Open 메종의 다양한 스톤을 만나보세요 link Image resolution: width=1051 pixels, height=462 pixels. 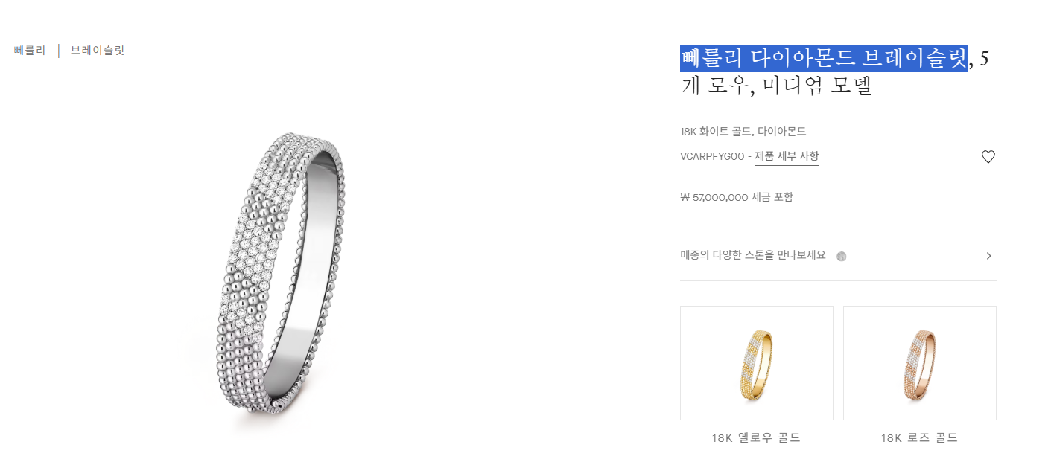753,255
